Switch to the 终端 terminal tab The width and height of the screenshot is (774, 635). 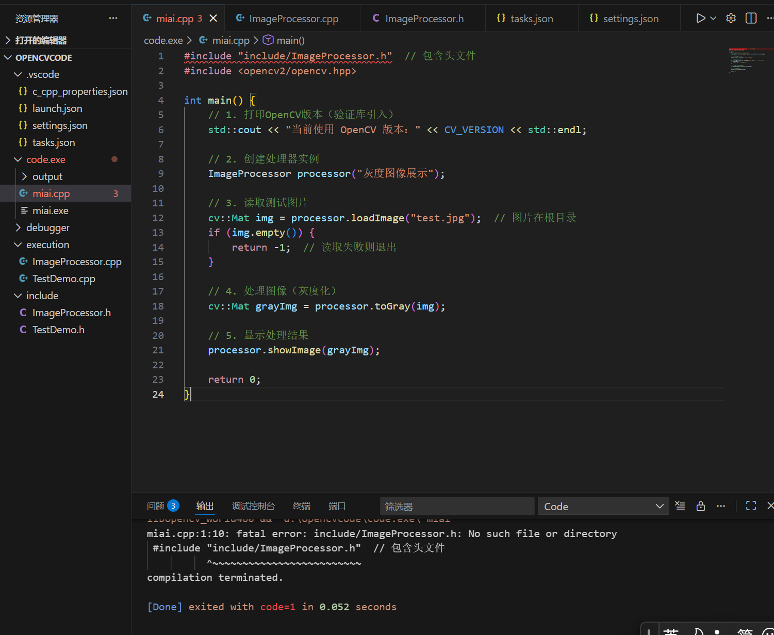pyautogui.click(x=302, y=506)
